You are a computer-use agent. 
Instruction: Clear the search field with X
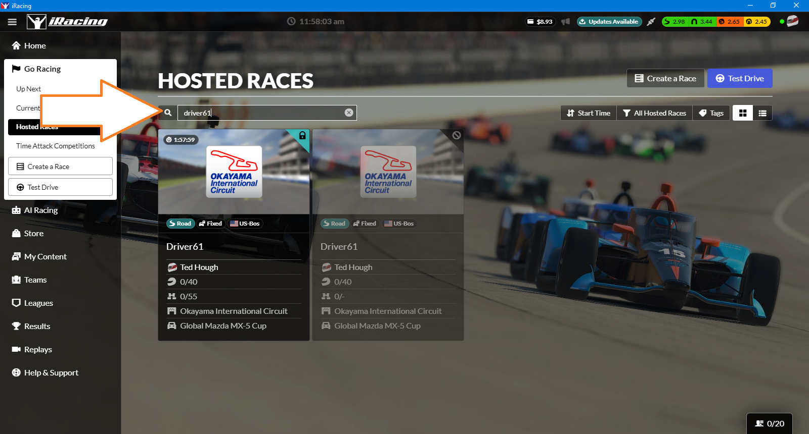349,113
